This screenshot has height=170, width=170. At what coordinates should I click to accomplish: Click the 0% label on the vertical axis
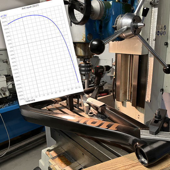pos(11,47)
